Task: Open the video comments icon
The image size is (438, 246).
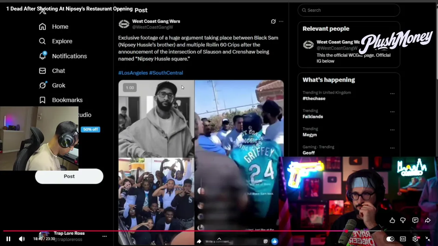Action: (x=415, y=220)
